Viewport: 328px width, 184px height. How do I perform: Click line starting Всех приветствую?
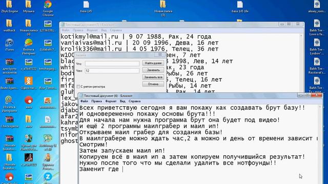[x=192, y=108]
